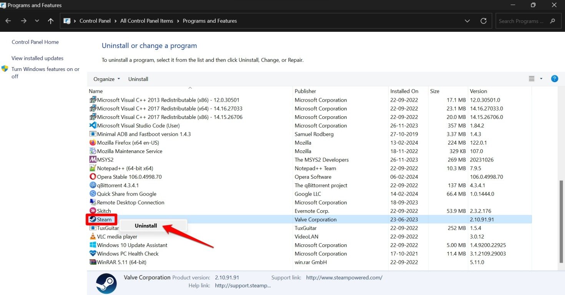The height and width of the screenshot is (295, 565).
Task: Click the Mozilla Firefox icon in list
Action: (x=93, y=143)
